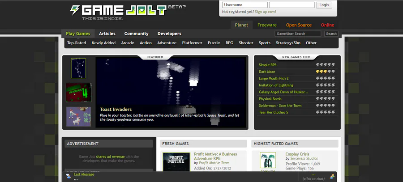
Task: Follow the shares ad revenue link
Action: 110,157
